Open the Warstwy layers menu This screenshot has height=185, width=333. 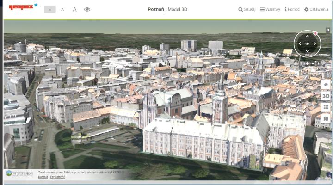point(270,9)
